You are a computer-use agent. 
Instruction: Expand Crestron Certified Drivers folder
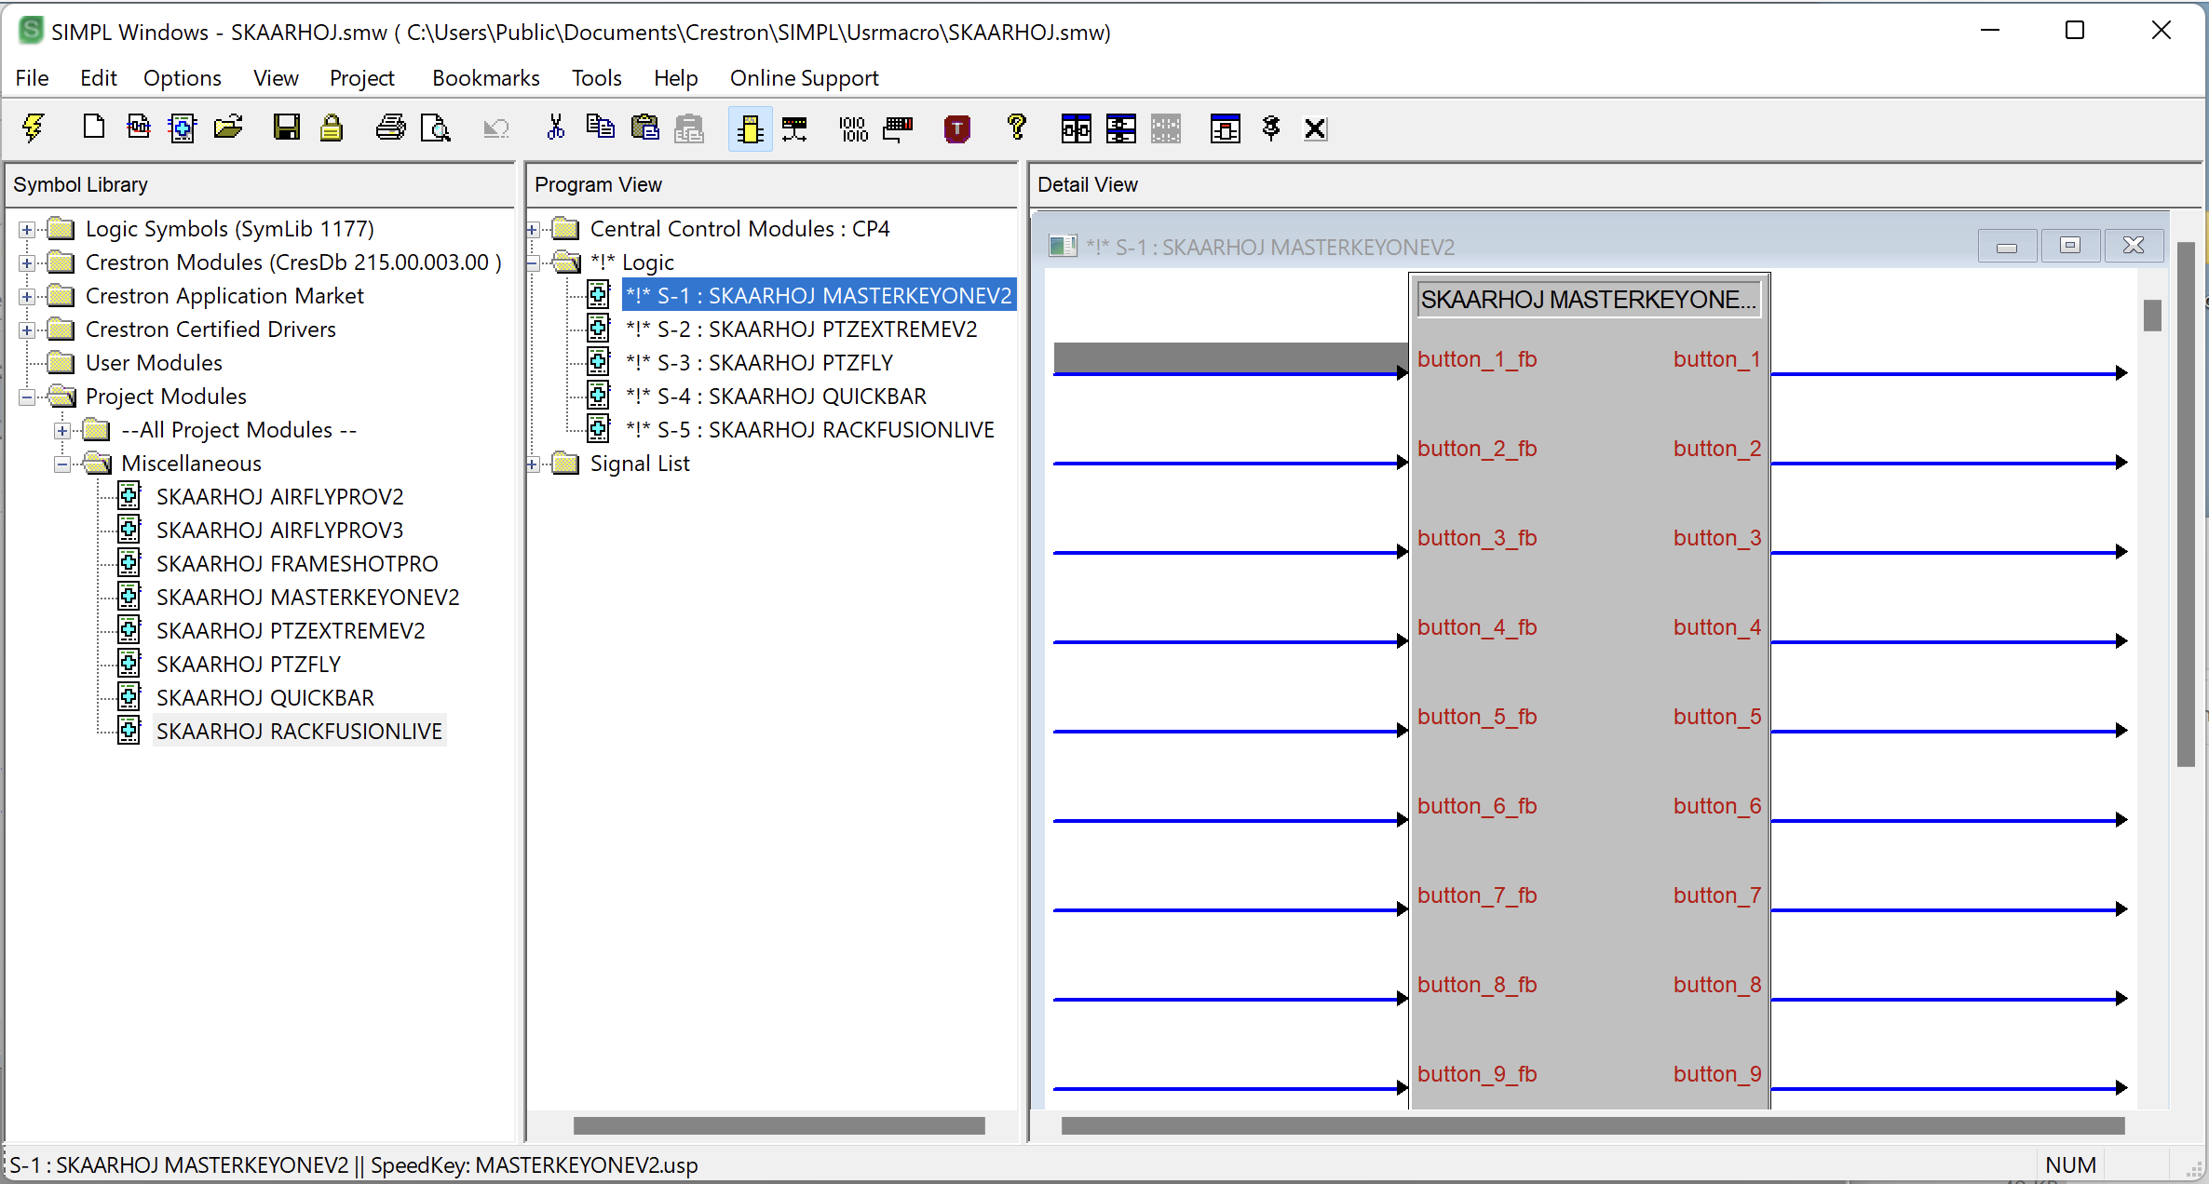pos(27,330)
